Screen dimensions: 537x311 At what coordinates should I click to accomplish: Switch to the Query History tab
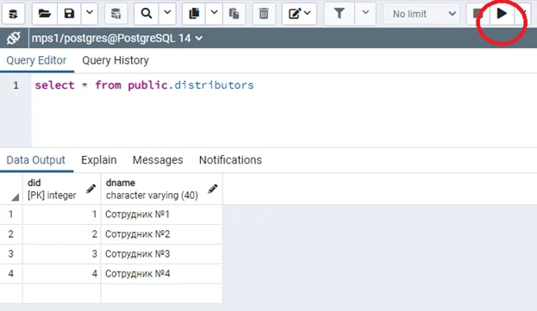(116, 60)
